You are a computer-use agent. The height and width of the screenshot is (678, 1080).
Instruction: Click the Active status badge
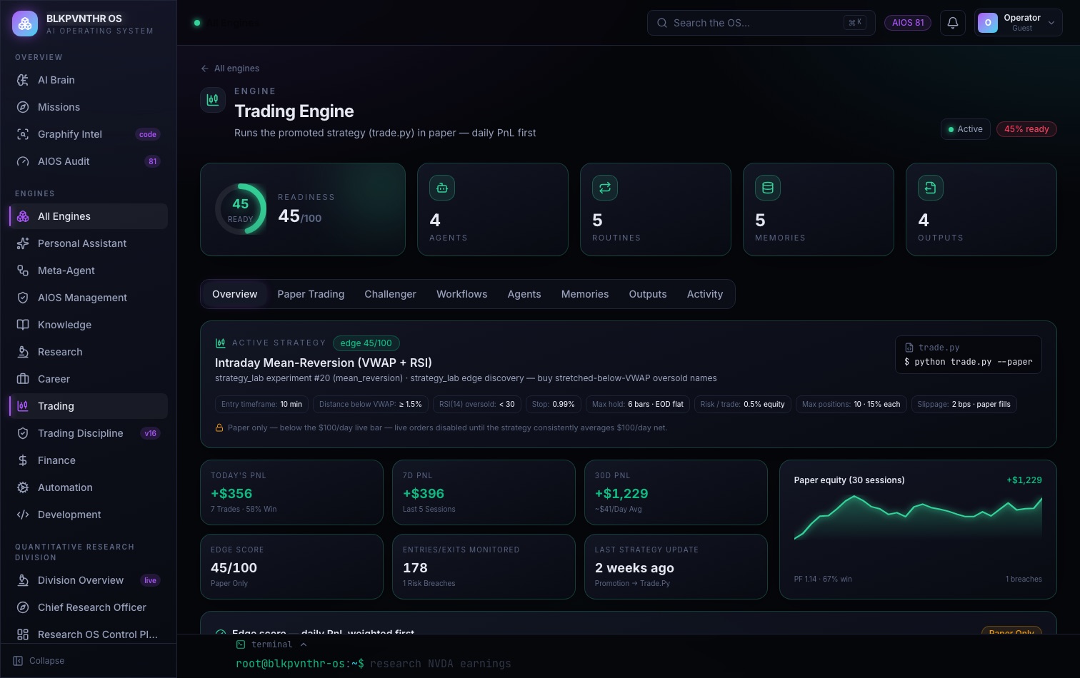pos(965,129)
